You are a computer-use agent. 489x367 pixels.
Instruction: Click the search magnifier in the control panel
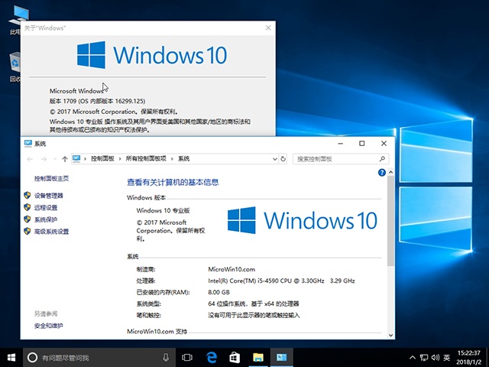pyautogui.click(x=382, y=159)
